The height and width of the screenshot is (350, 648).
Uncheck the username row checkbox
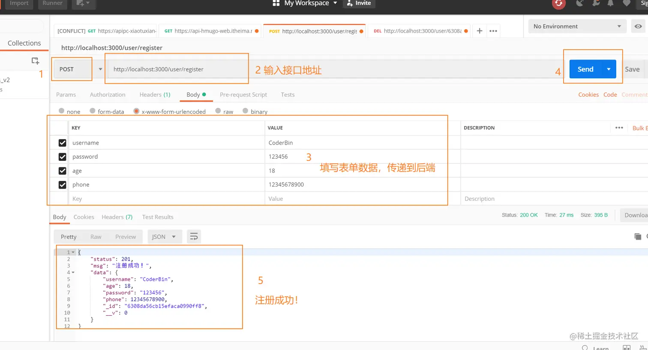coord(63,143)
